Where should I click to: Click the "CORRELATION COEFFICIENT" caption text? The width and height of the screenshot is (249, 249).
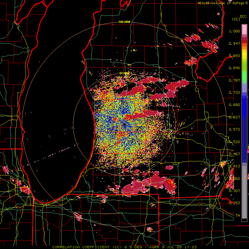coord(81,247)
